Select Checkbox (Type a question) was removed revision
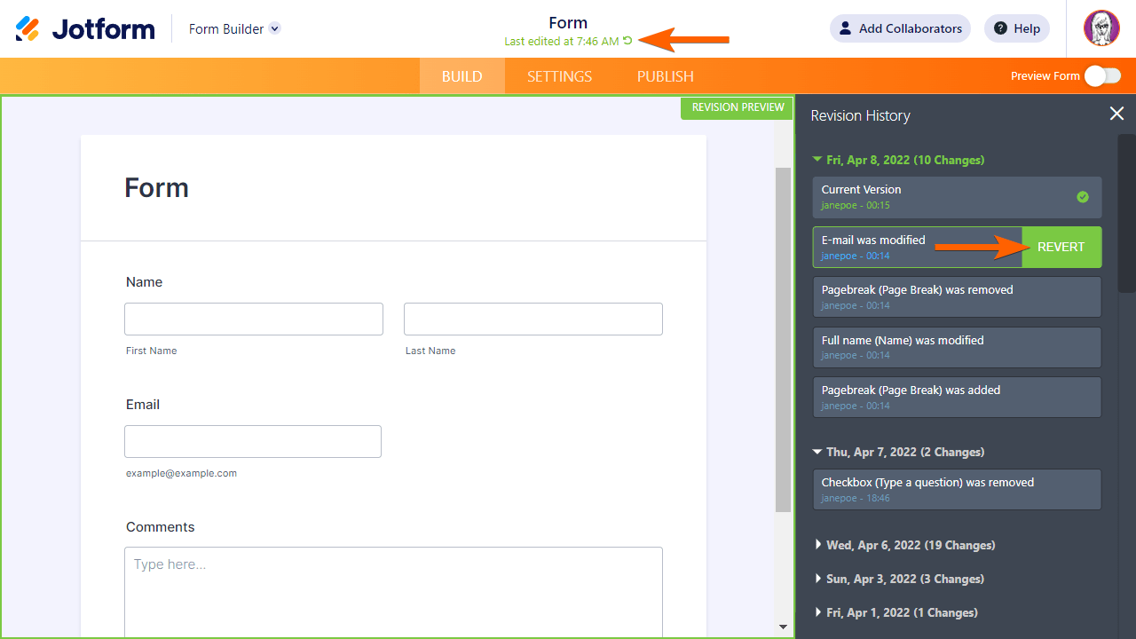 tap(957, 490)
